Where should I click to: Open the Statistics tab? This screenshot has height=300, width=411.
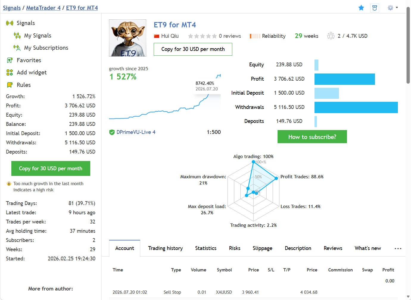(206, 248)
